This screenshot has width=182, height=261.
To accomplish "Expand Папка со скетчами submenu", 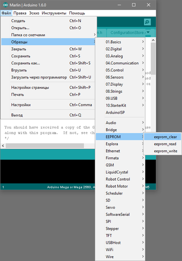I will click(x=49, y=35).
